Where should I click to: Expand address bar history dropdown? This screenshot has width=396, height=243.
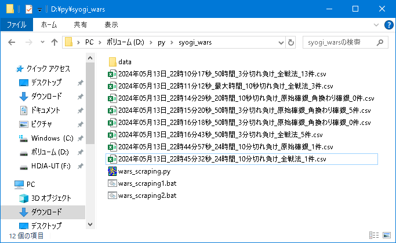pyautogui.click(x=281, y=43)
